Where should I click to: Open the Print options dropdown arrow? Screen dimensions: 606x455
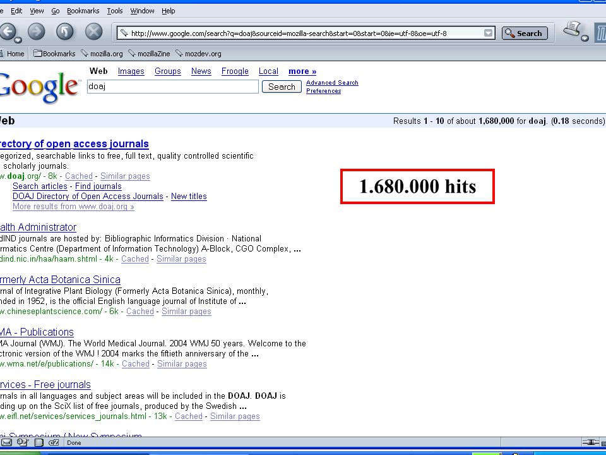pos(585,38)
